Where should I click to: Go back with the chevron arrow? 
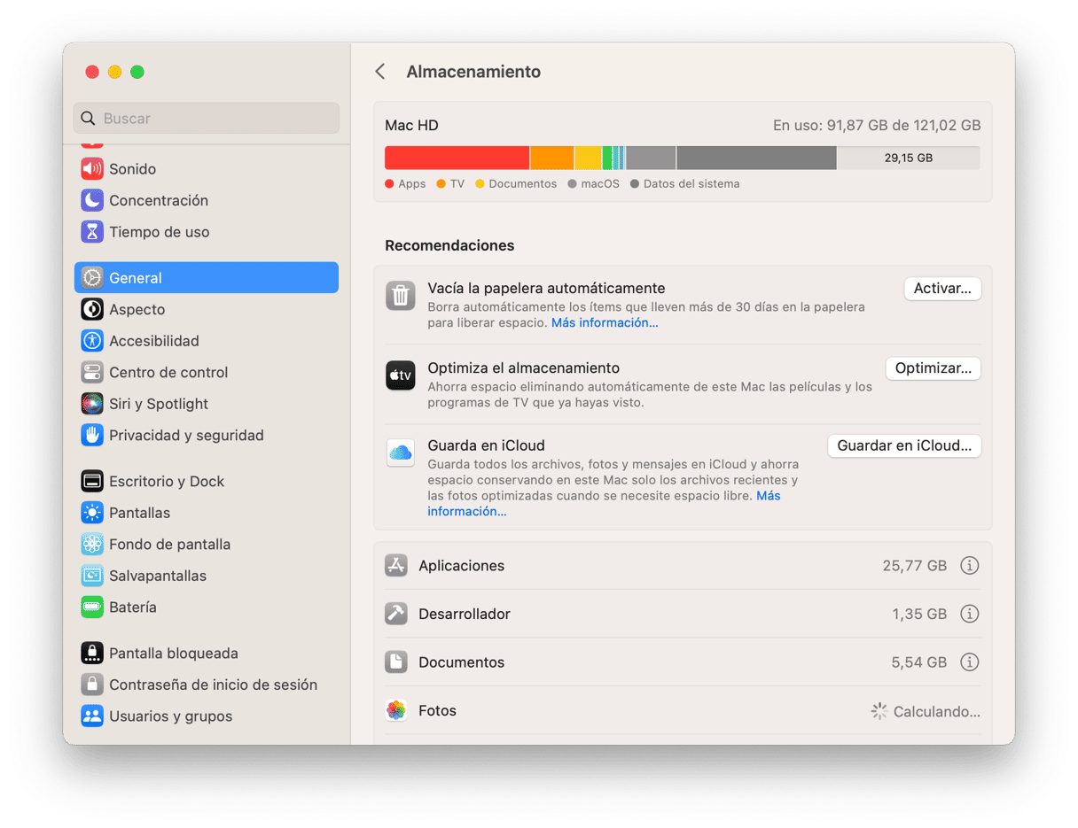click(380, 72)
